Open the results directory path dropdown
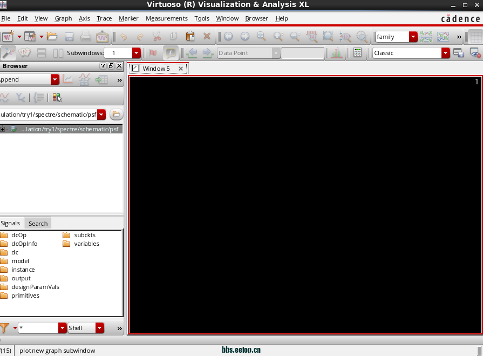The height and width of the screenshot is (356, 483). (101, 115)
